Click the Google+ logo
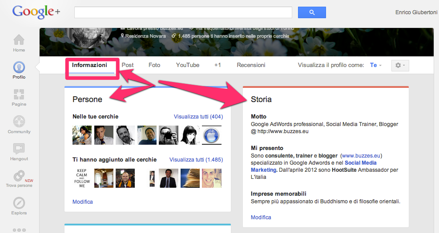Viewport: 439px width, 233px height. point(36,12)
